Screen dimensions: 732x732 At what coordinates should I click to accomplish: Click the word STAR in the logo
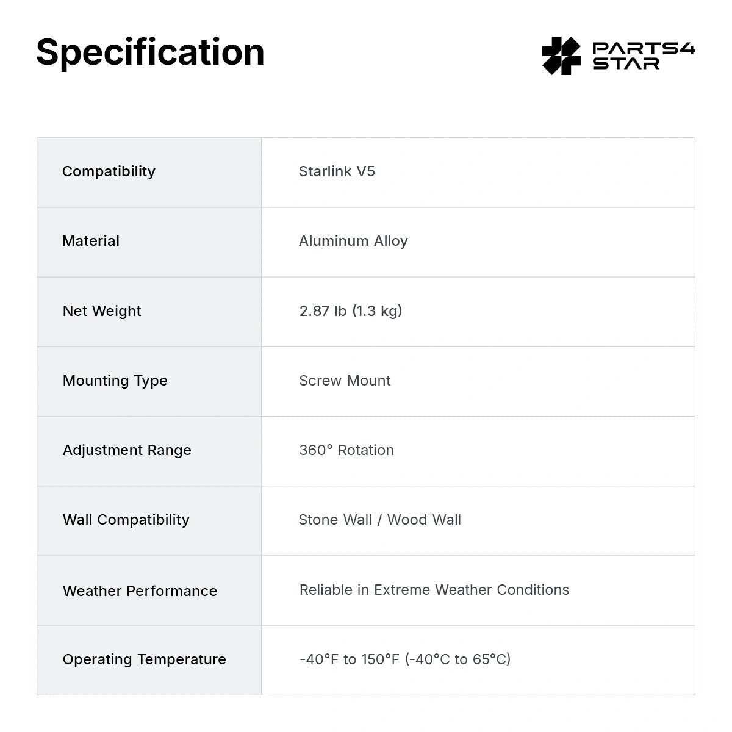pos(626,63)
